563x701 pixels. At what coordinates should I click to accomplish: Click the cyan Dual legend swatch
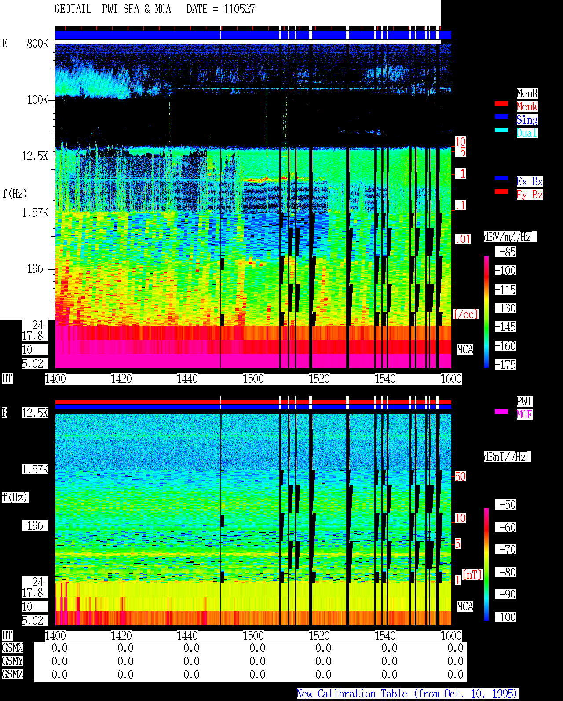pos(501,130)
